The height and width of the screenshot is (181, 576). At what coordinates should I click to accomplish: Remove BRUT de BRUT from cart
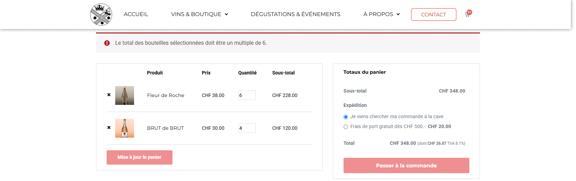pyautogui.click(x=109, y=128)
